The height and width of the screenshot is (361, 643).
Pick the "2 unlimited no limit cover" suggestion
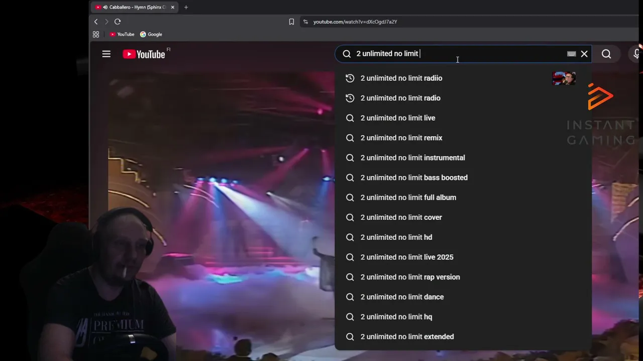[x=463, y=218]
